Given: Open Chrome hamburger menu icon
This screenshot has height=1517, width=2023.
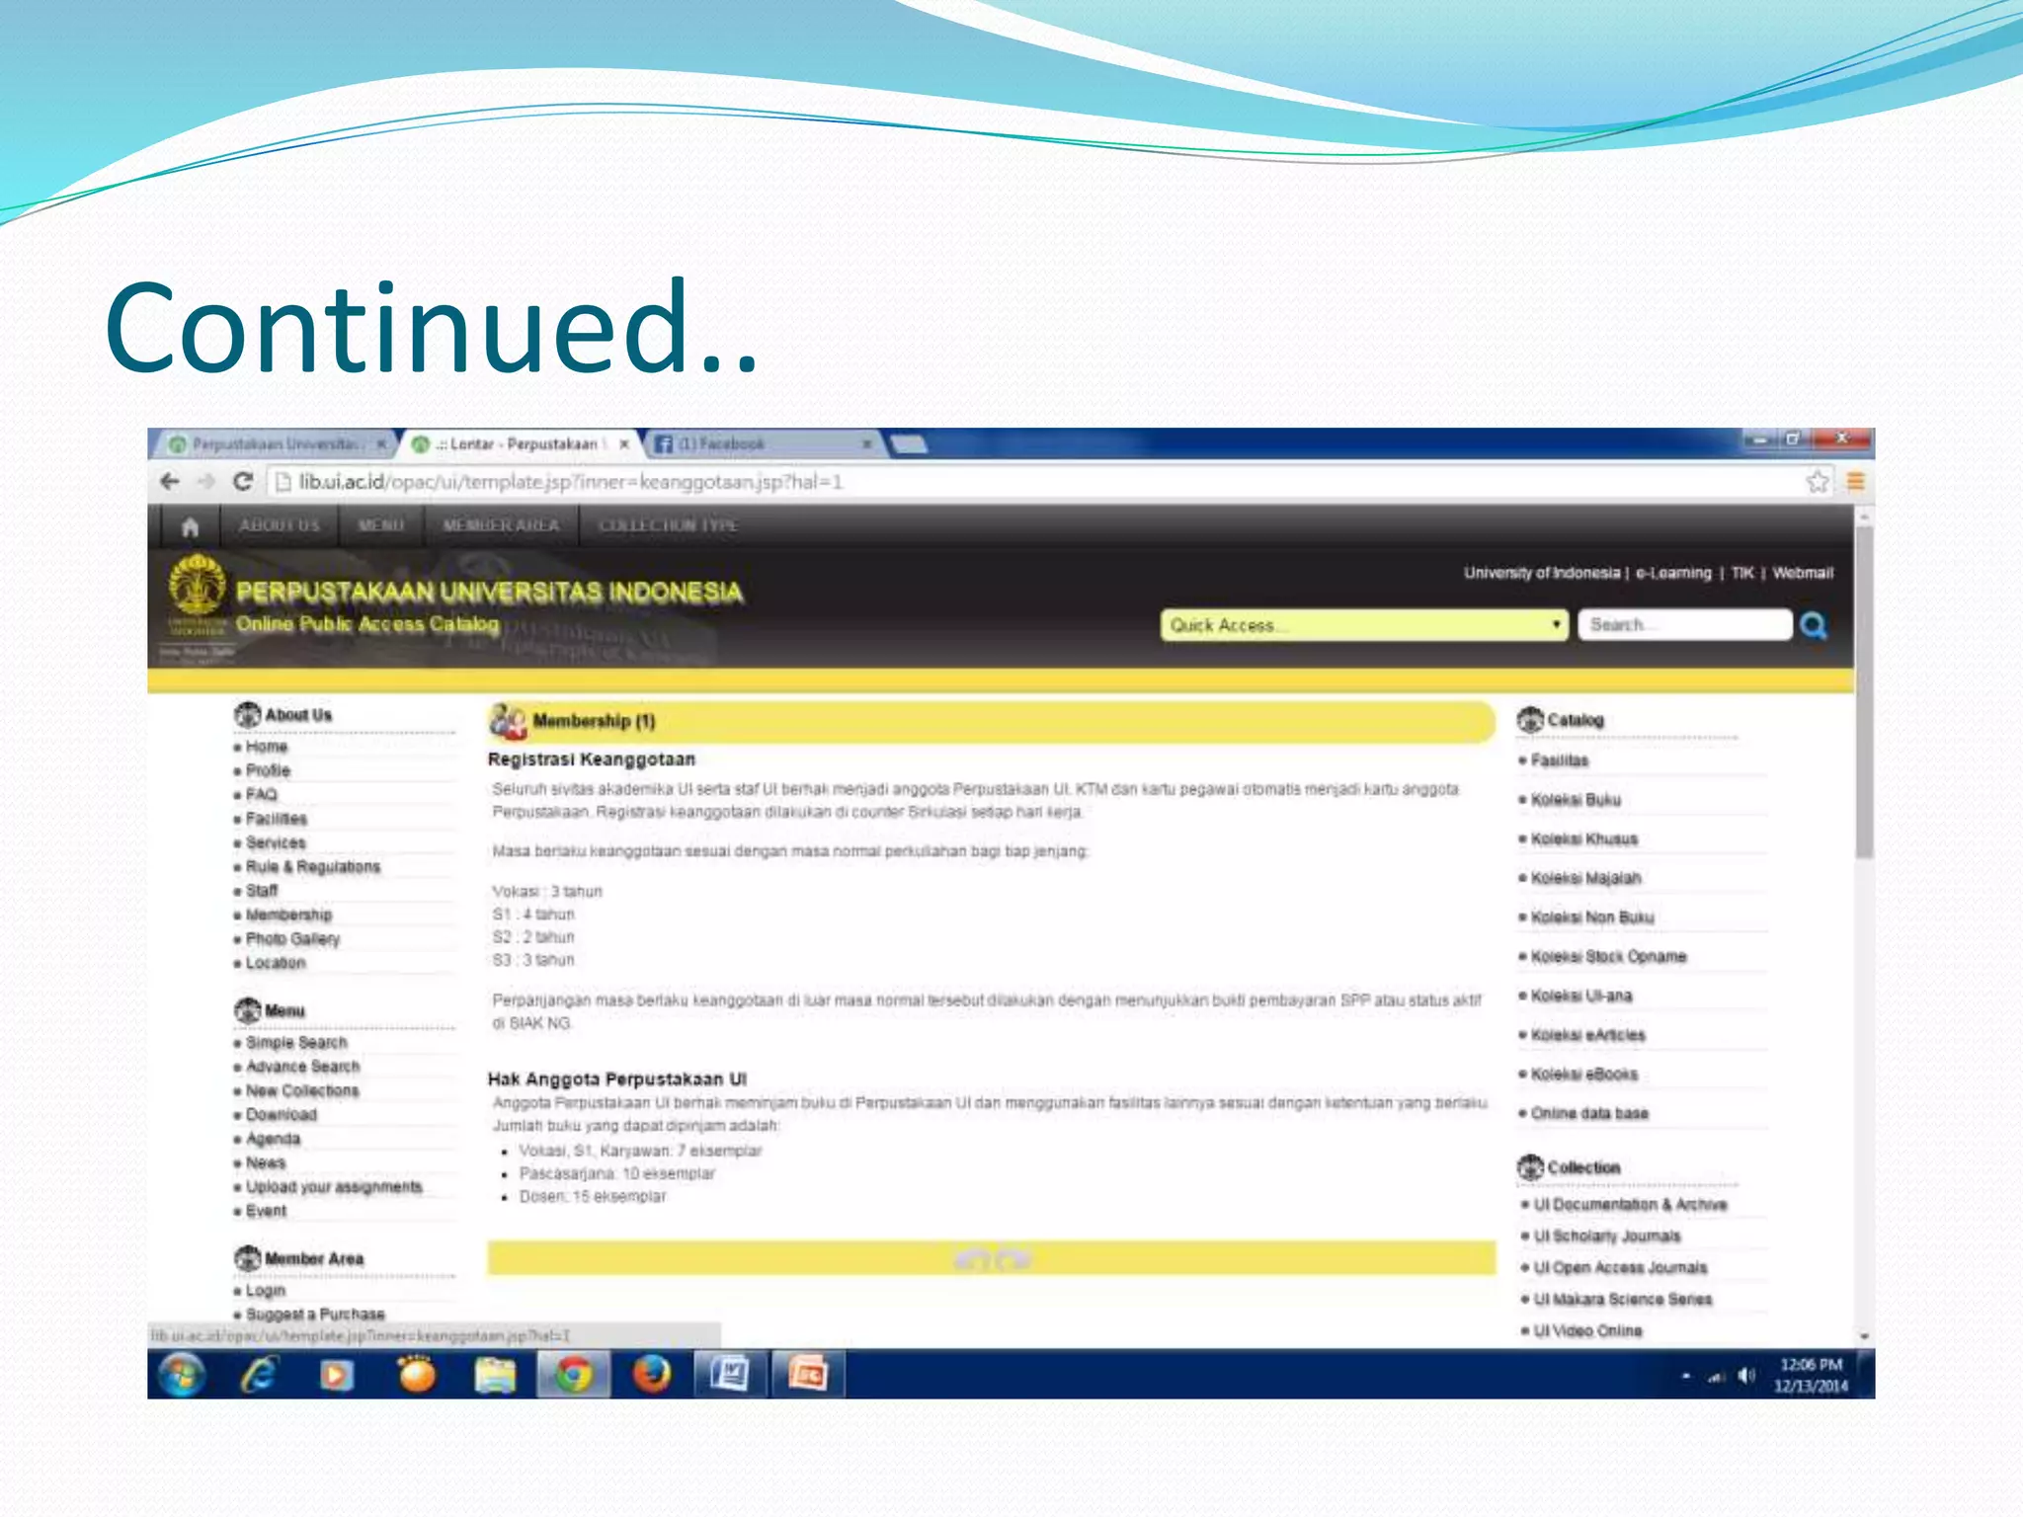Looking at the screenshot, I should [x=1855, y=482].
